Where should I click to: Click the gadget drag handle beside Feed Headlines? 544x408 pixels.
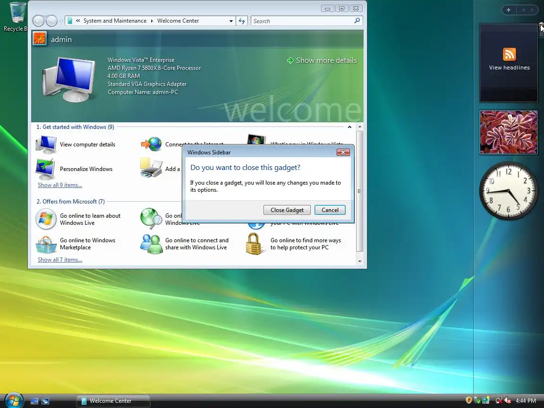[541, 34]
